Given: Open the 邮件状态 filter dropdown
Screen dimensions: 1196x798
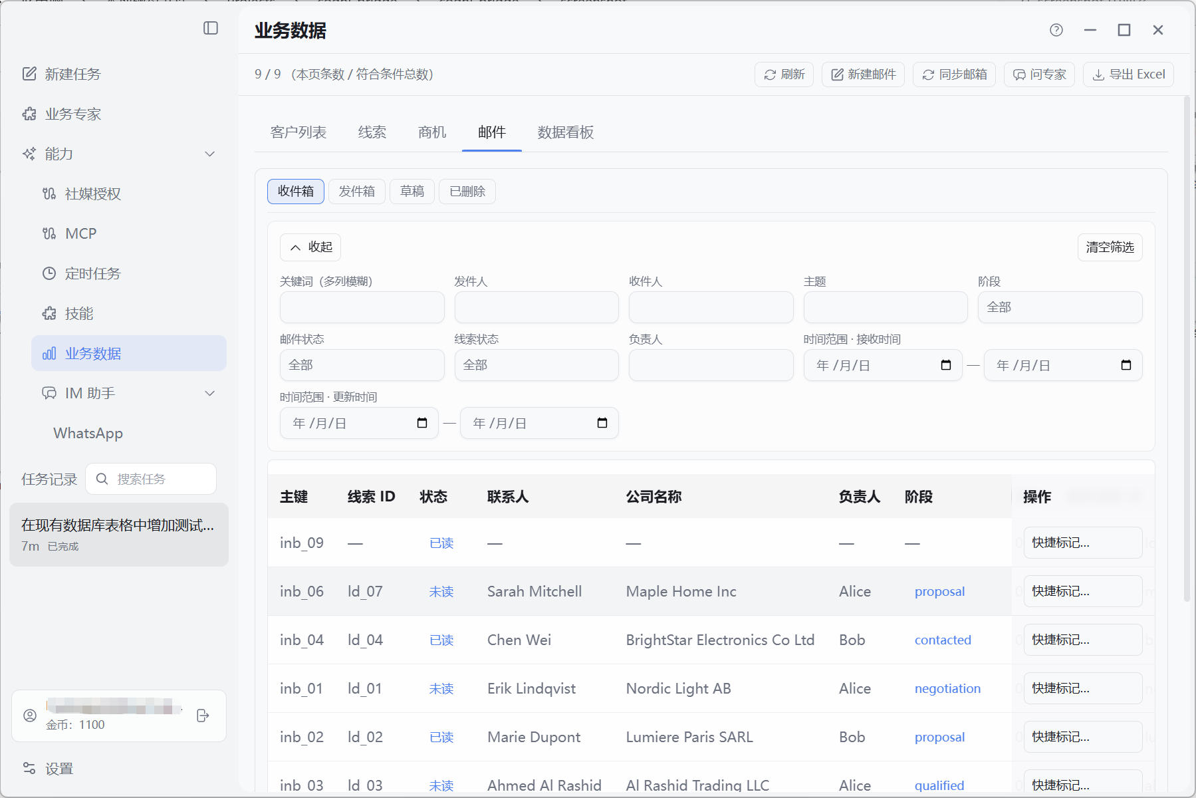Looking at the screenshot, I should click(362, 365).
